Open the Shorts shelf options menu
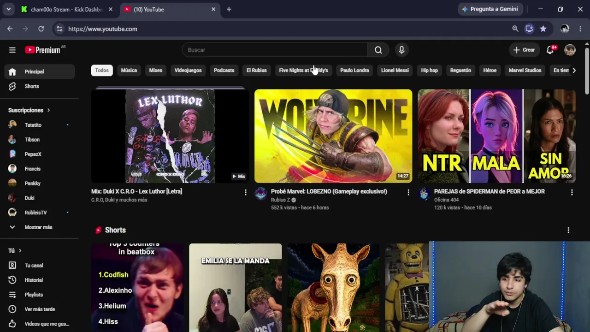The image size is (590, 332). (568, 230)
